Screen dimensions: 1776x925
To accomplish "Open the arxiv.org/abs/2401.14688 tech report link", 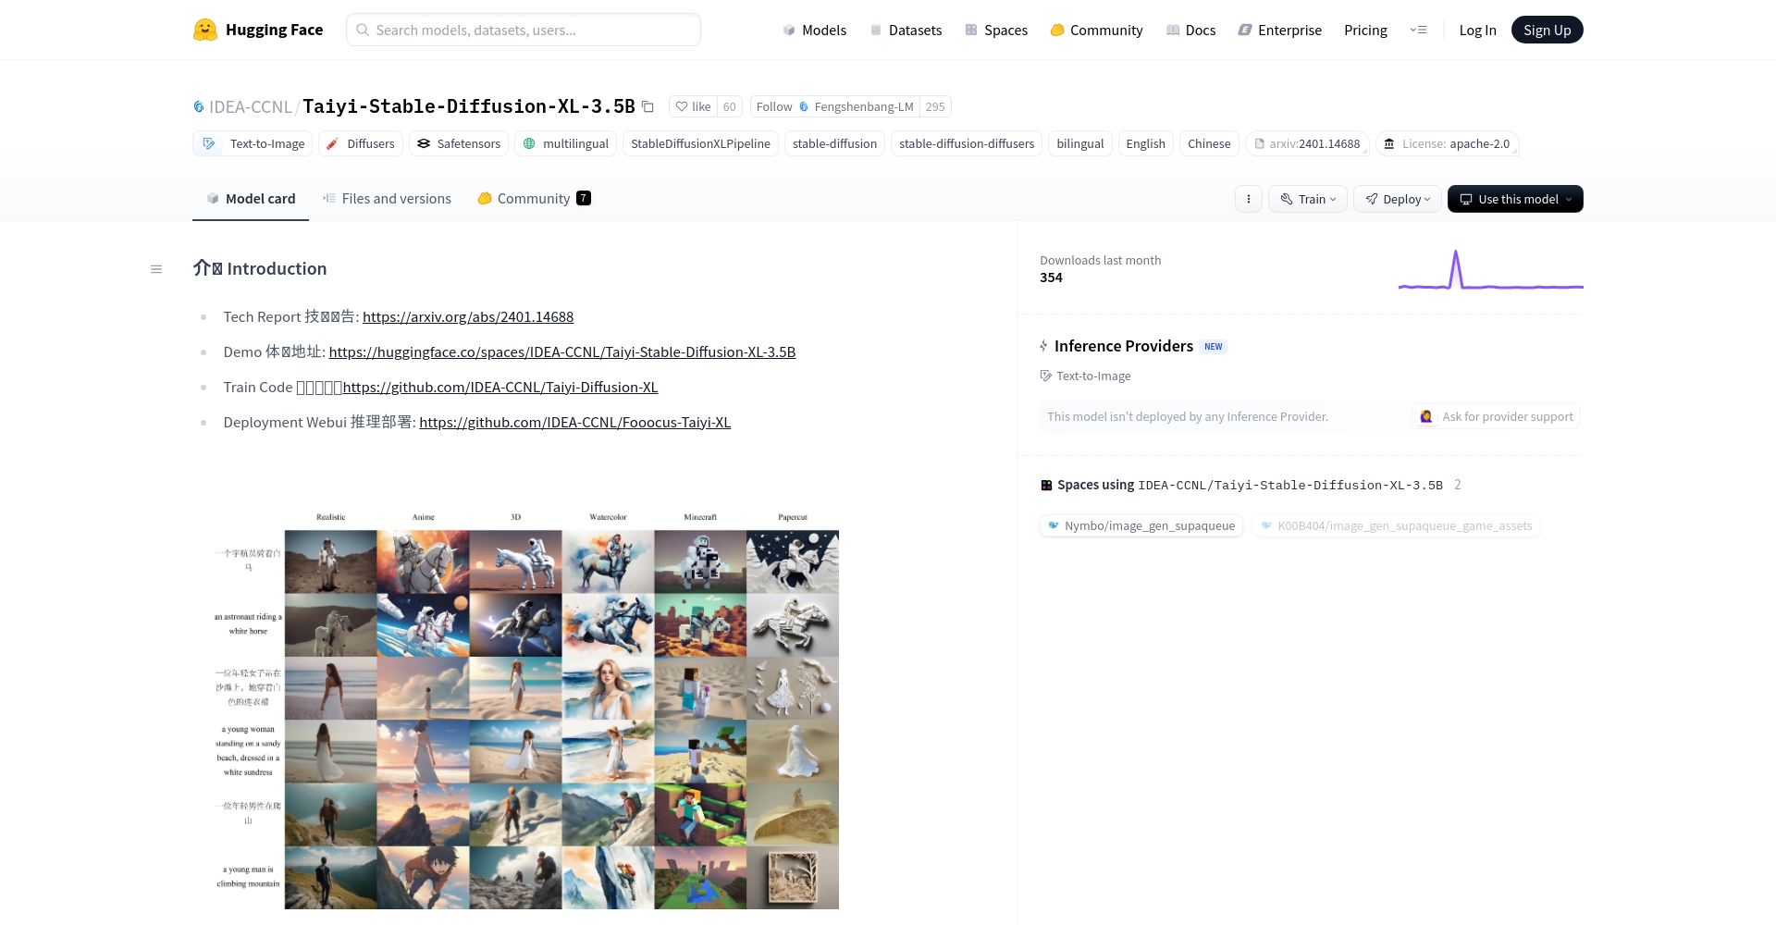I will (x=468, y=316).
